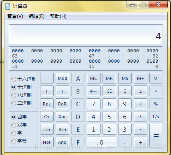171x155 pixels.
Task: Click the percent % key
Action: tap(156, 104)
